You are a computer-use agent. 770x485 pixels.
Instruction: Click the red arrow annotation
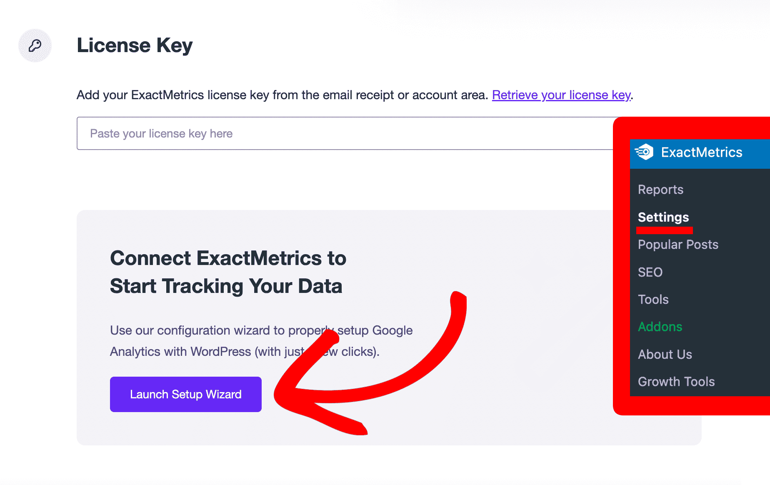(370, 363)
